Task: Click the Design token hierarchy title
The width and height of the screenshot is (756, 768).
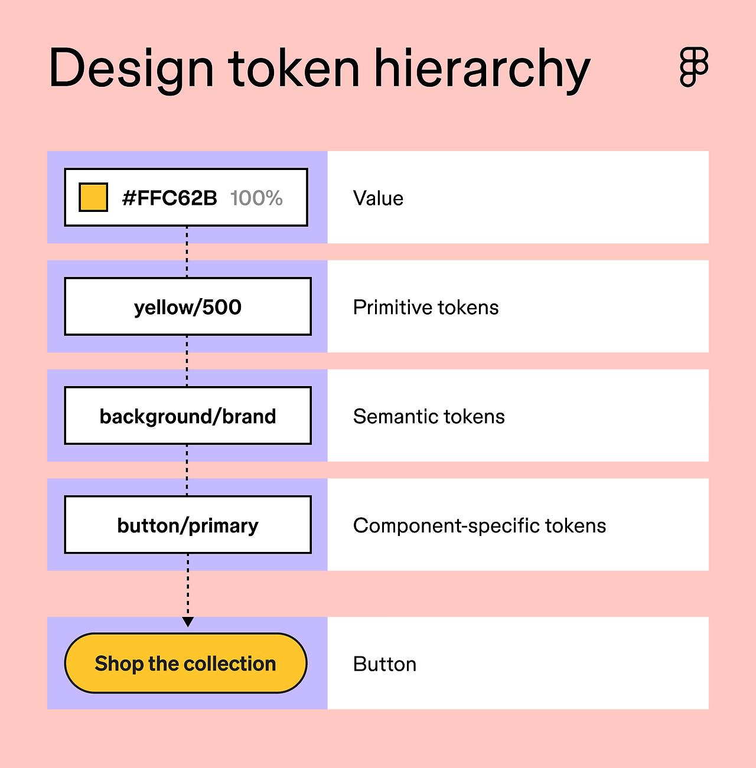Action: (319, 70)
